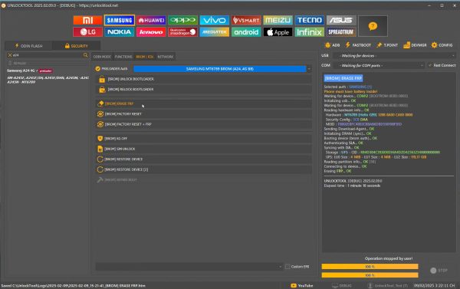Run [BROM] Factory Reset + FRP
Viewport: 460px width, 289px height.
pos(204,124)
